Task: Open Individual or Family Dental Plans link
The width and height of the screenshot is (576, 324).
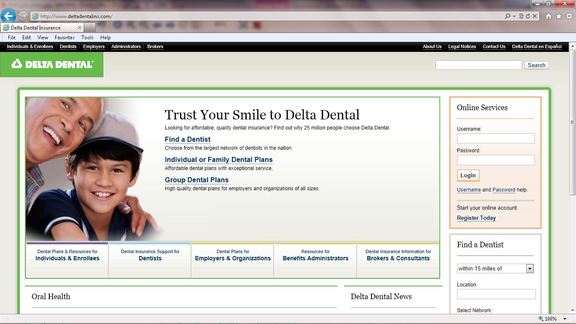Action: click(218, 159)
